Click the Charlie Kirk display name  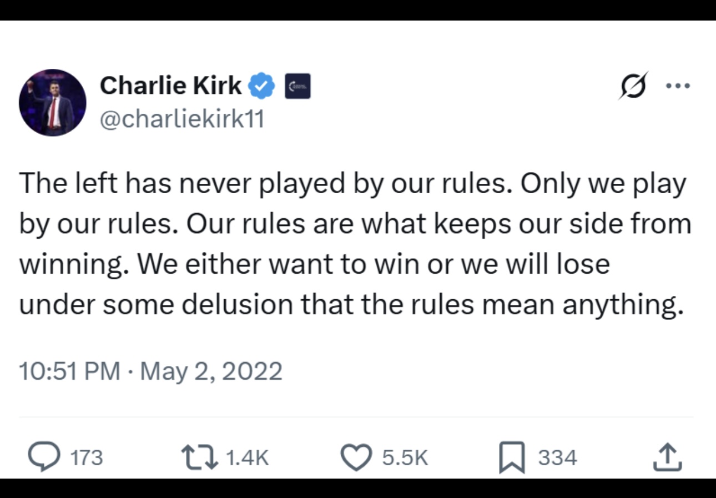tap(171, 85)
